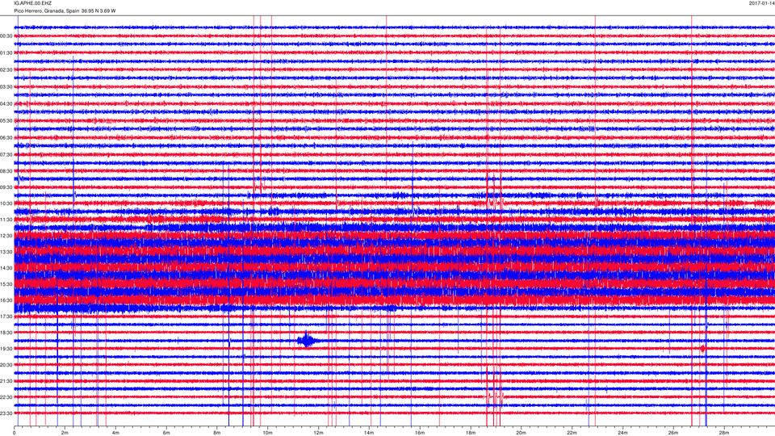Click the 12:30 time label

pyautogui.click(x=6, y=236)
